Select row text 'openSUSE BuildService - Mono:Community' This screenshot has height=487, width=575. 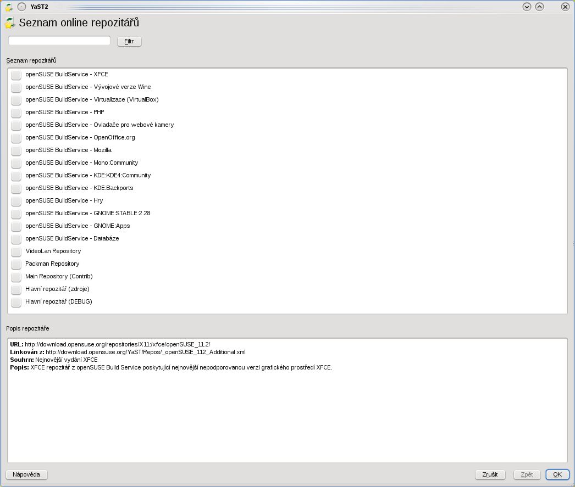pos(82,163)
